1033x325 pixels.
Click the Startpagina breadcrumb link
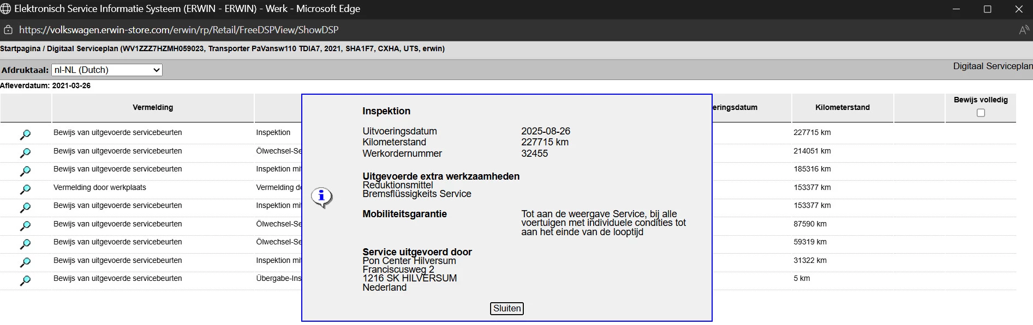(20, 48)
